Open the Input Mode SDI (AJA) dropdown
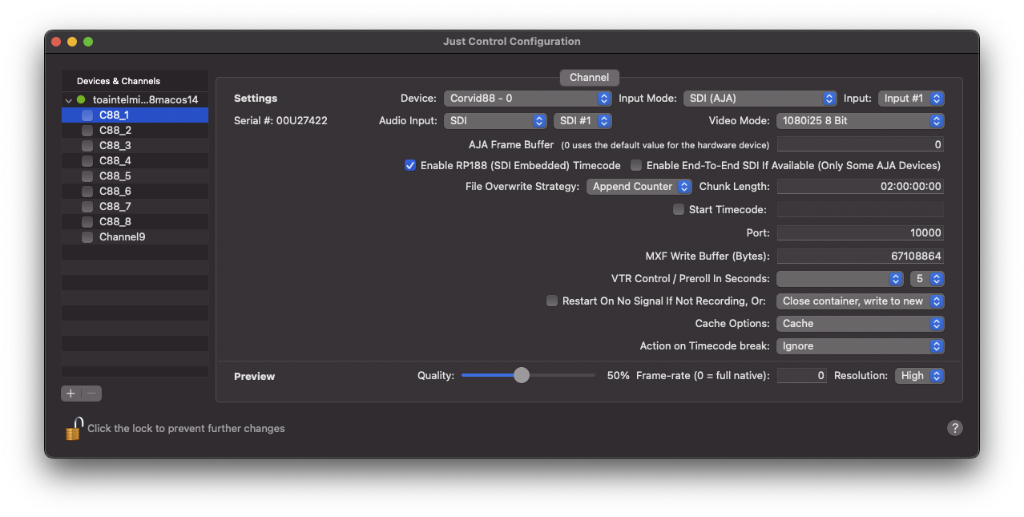Viewport: 1024px width, 517px height. pos(760,99)
